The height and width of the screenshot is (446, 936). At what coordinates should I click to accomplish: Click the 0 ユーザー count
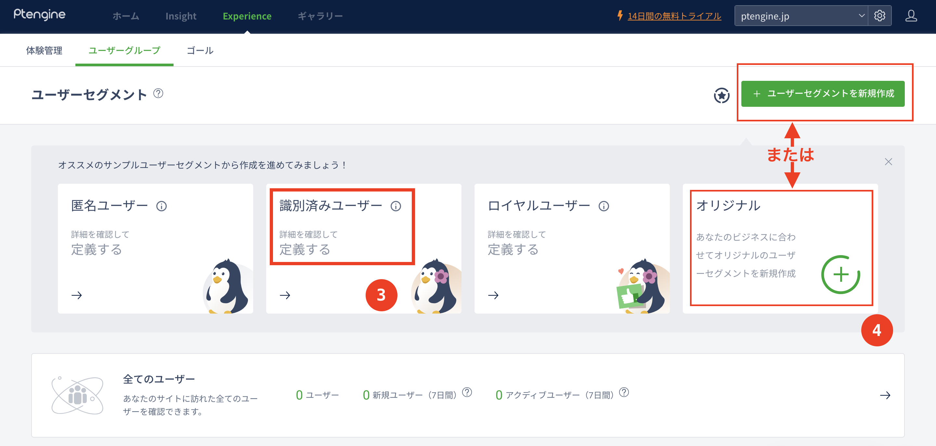tap(317, 395)
